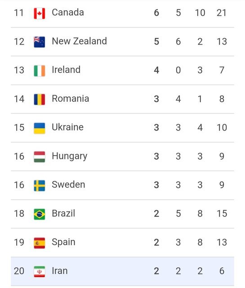Click Brazil's total medal count 15
245x288 pixels.
point(222,214)
